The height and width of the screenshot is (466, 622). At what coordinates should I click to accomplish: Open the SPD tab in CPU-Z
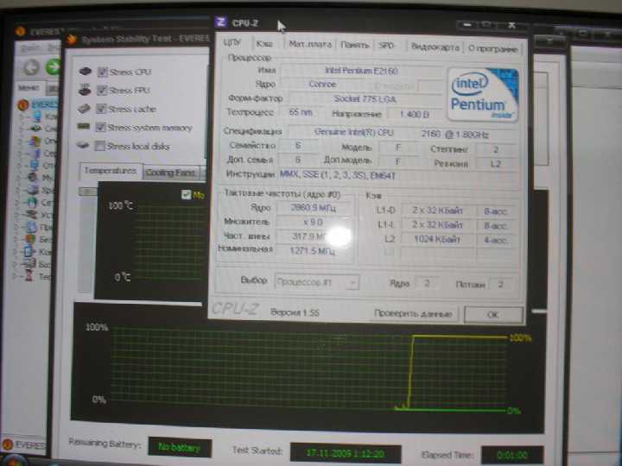pyautogui.click(x=386, y=45)
